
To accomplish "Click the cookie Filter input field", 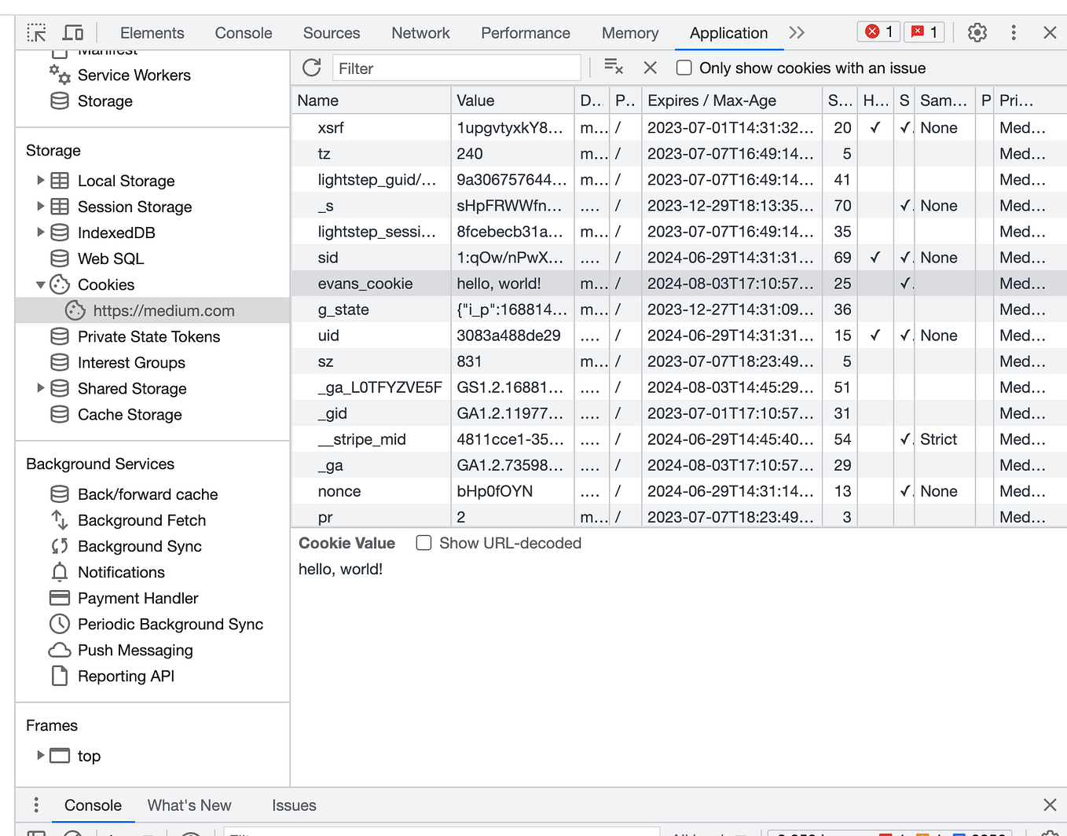I will pos(456,68).
